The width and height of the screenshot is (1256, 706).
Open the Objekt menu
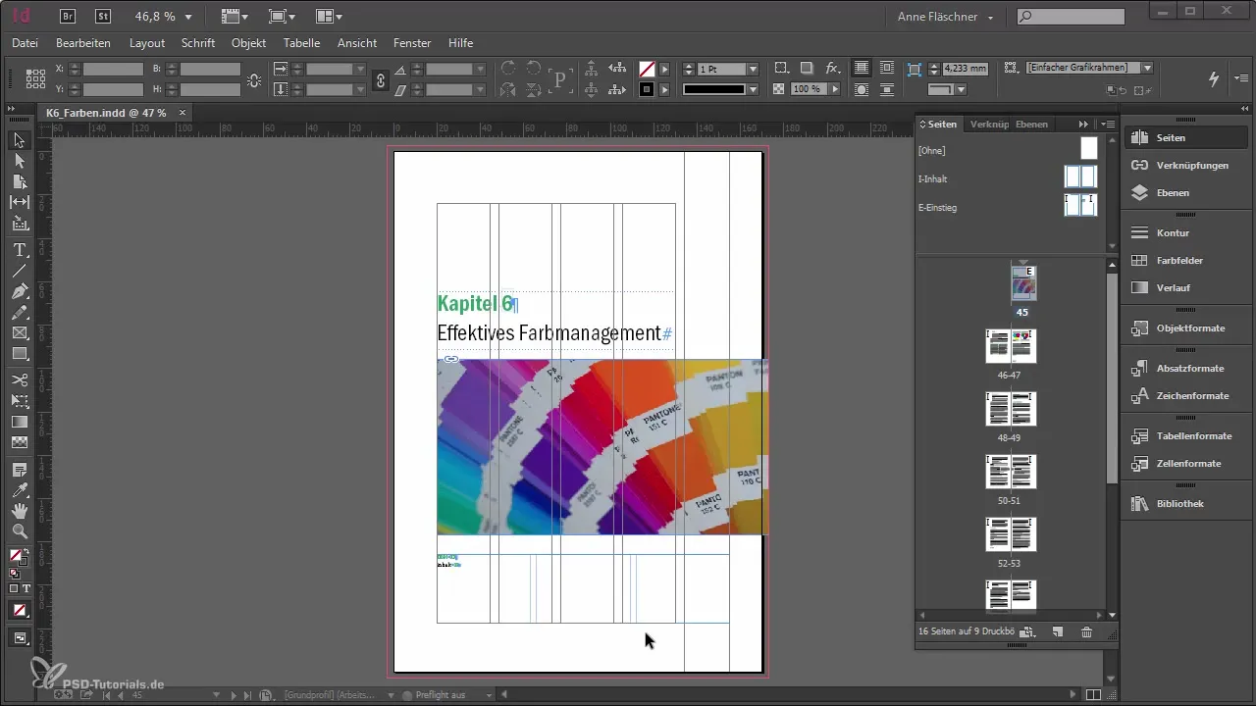coord(249,43)
